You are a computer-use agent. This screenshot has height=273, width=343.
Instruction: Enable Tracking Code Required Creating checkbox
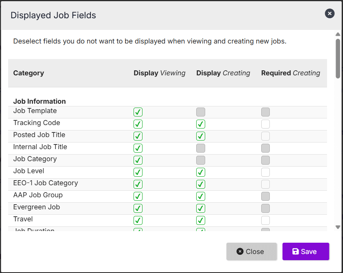[x=266, y=124]
